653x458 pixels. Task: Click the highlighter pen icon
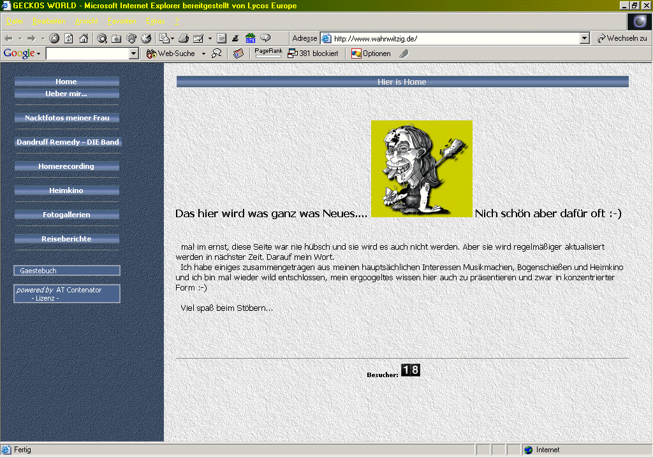click(x=404, y=54)
